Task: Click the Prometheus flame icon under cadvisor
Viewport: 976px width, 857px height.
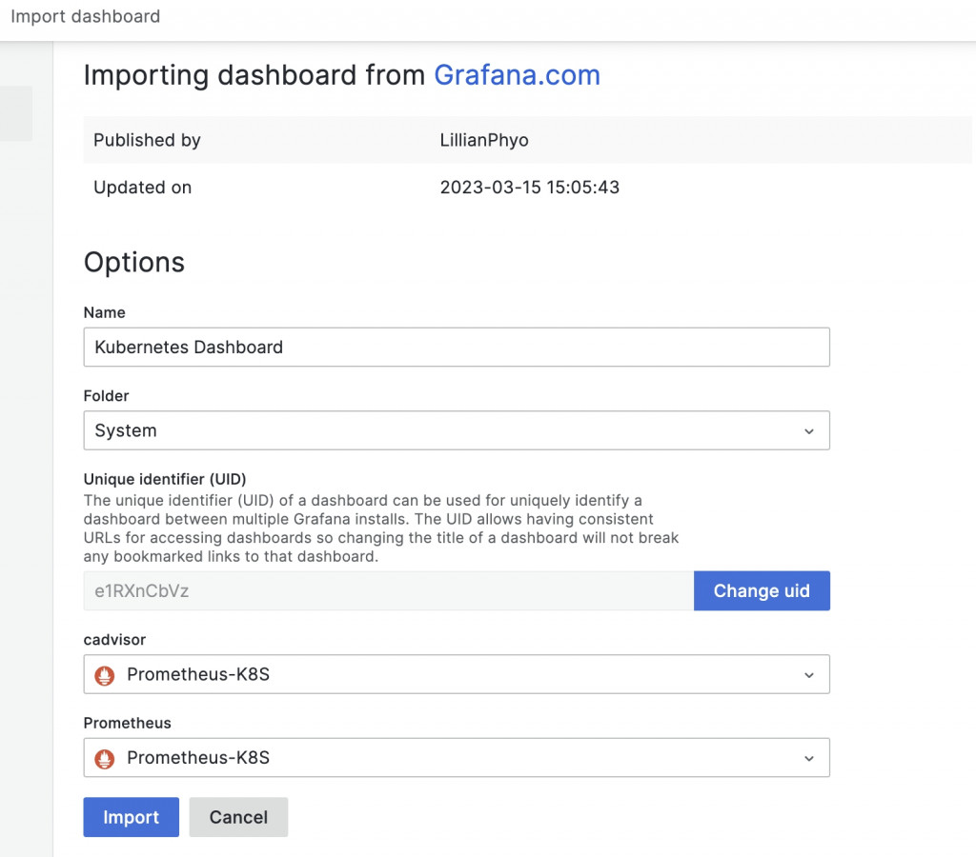Action: point(105,675)
